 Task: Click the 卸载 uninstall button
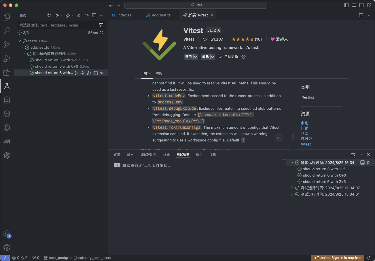pos(205,57)
